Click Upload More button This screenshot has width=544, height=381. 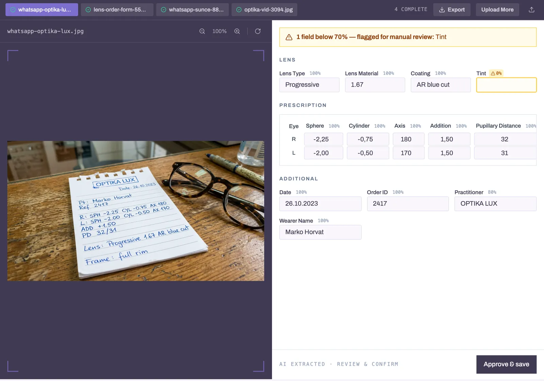[x=497, y=10]
